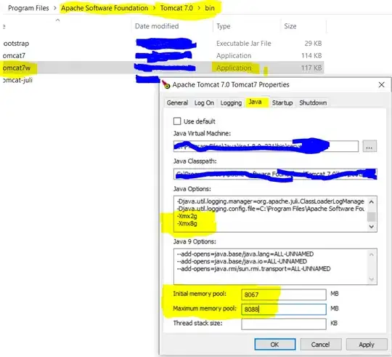Click the Tomcat icon in the Properties title bar
Screen dimensions: 392x357
point(166,84)
